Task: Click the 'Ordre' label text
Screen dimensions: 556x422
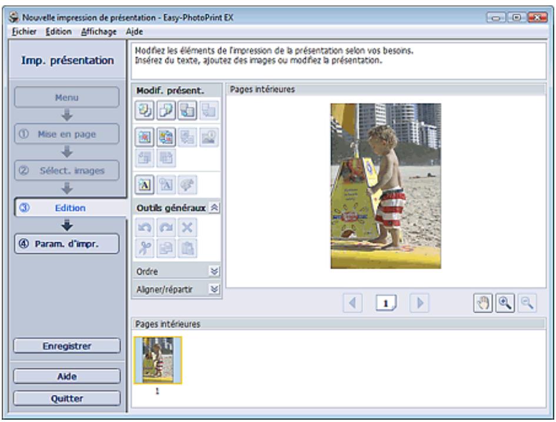Action: tap(147, 272)
